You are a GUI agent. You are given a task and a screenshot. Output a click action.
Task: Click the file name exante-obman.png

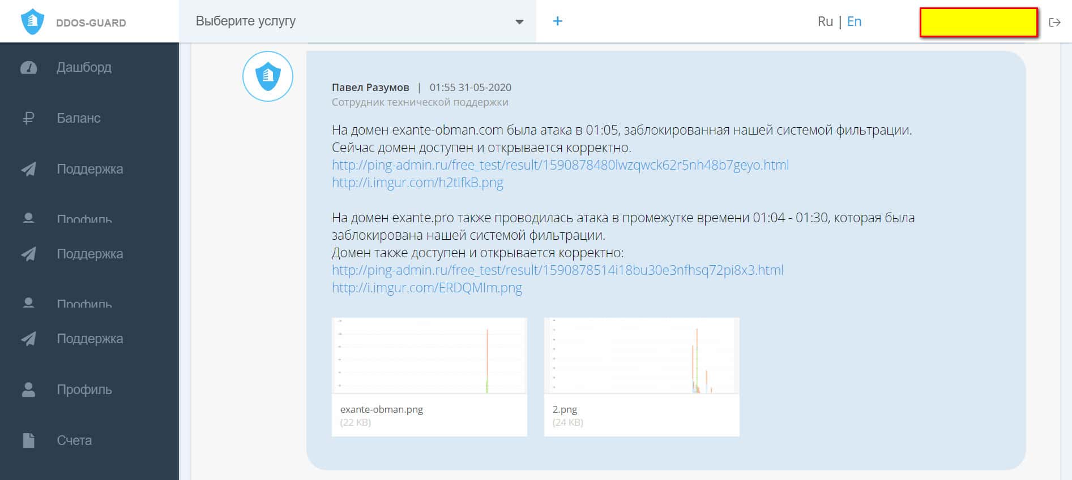(x=382, y=409)
